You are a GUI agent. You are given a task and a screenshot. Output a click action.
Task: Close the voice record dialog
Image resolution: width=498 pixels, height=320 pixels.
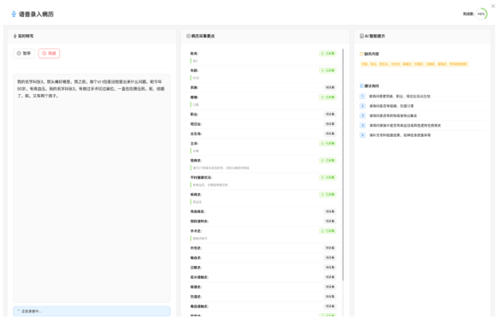coord(493,6)
